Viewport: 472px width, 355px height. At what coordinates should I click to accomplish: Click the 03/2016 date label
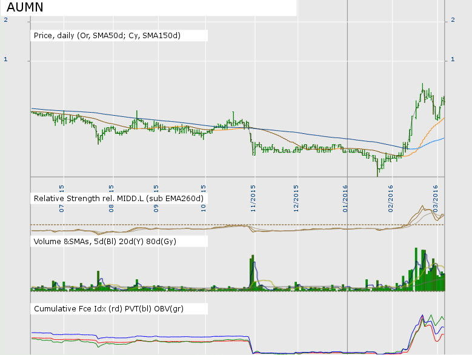pyautogui.click(x=436, y=195)
